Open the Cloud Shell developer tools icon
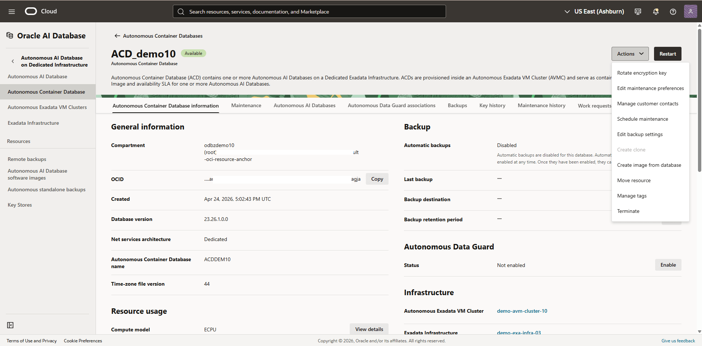This screenshot has height=346, width=702. tap(638, 12)
